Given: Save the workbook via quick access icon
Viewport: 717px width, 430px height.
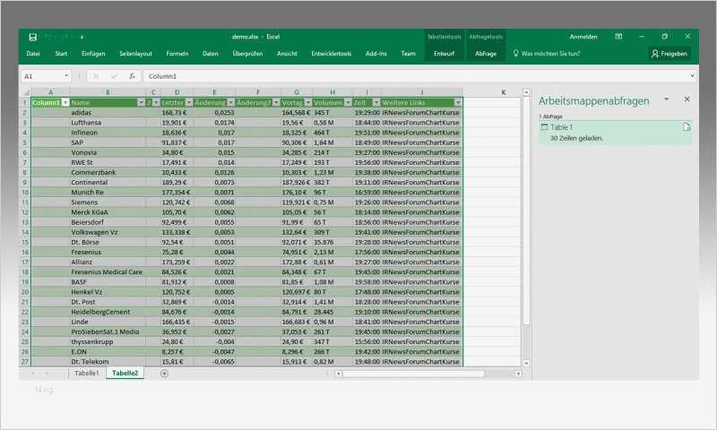Looking at the screenshot, I should point(32,37).
